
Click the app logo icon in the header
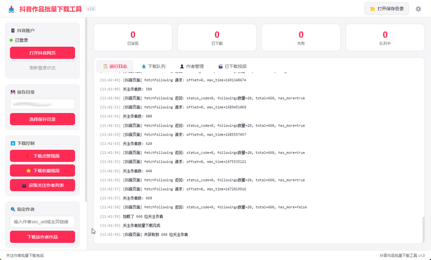click(x=11, y=9)
